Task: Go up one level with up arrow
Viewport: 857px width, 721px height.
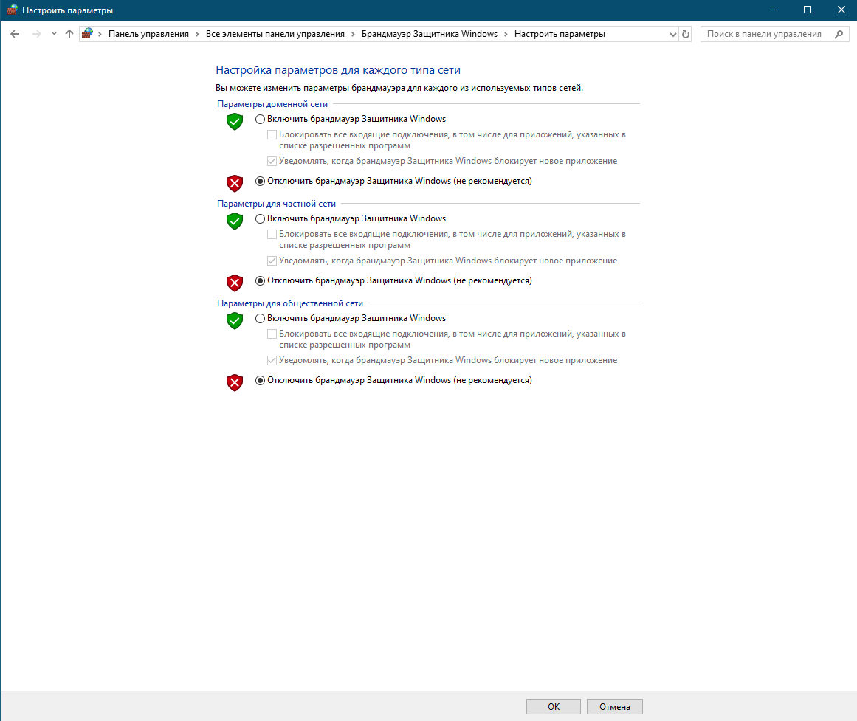Action: 69,34
